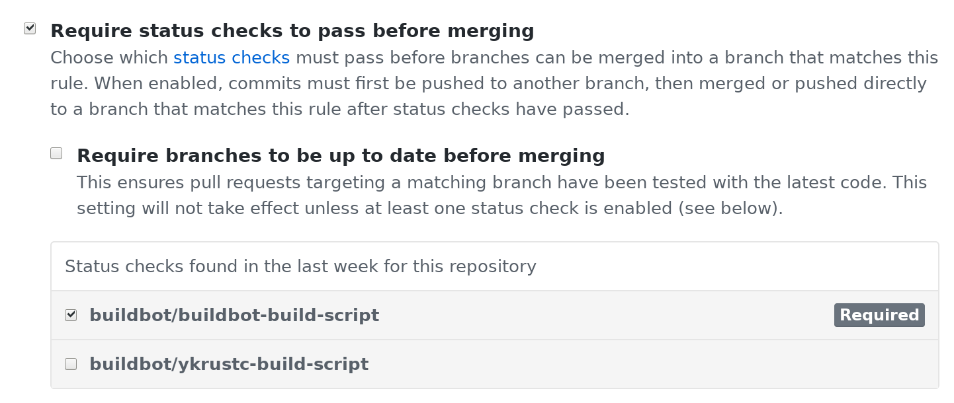Click the Required badge
954x403 pixels.
[879, 315]
